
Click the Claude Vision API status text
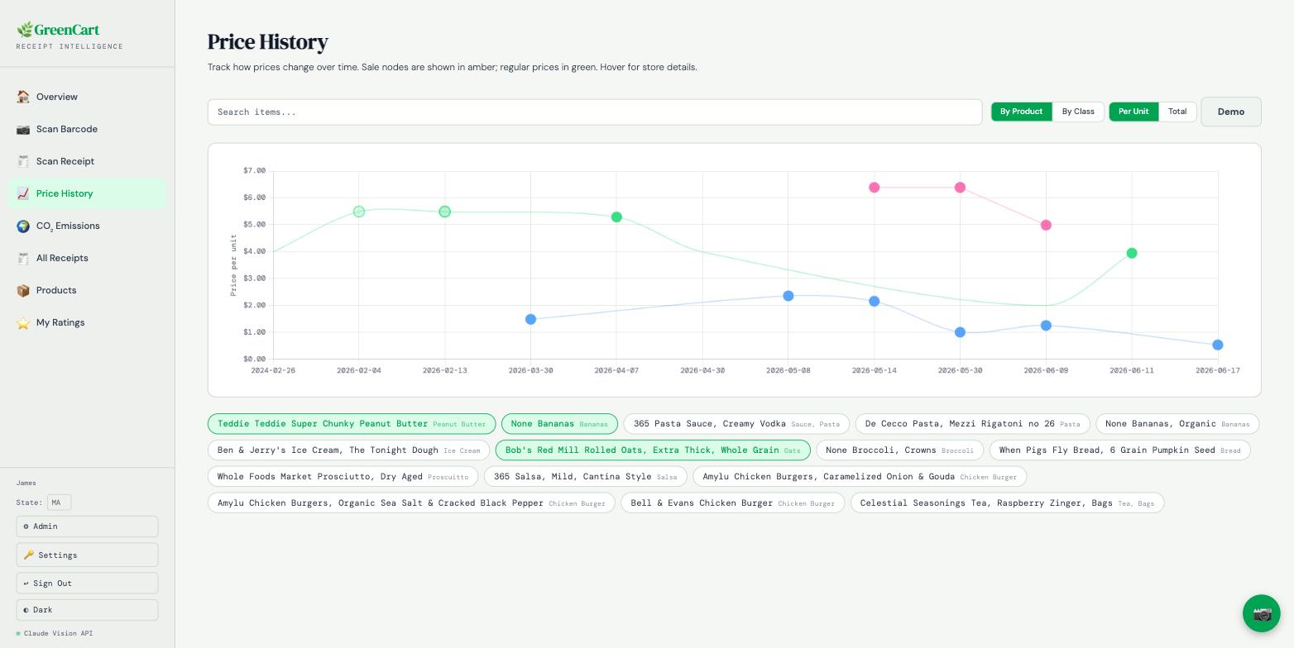pyautogui.click(x=58, y=633)
